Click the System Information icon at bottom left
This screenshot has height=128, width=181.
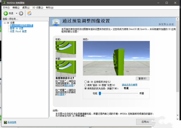[5, 122]
